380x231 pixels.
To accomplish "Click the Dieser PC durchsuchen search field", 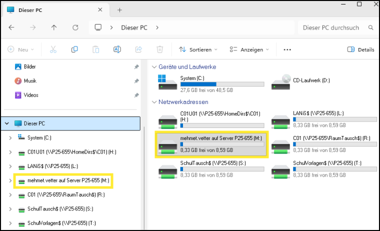I will click(331, 27).
